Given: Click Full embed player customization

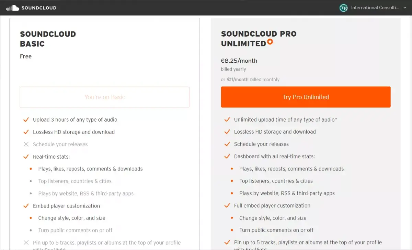Looking at the screenshot, I should click(x=272, y=206).
